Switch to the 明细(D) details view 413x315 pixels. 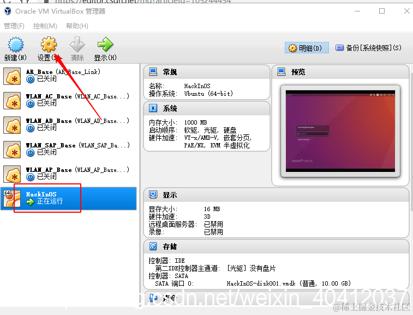(307, 48)
